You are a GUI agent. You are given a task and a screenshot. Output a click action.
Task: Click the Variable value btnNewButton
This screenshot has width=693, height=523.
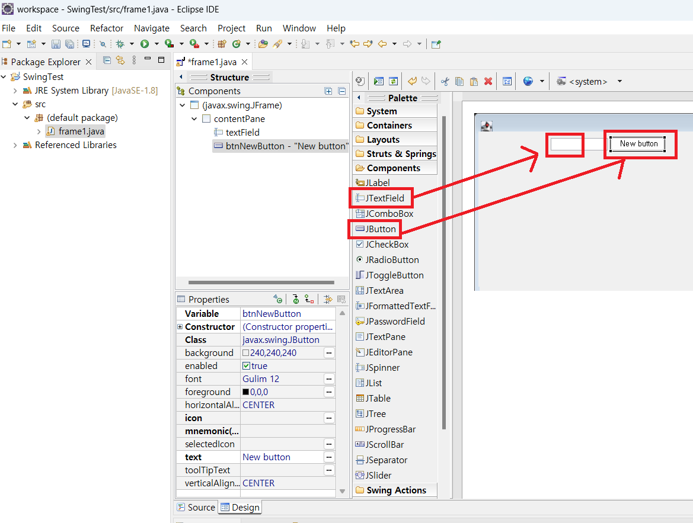pos(272,314)
